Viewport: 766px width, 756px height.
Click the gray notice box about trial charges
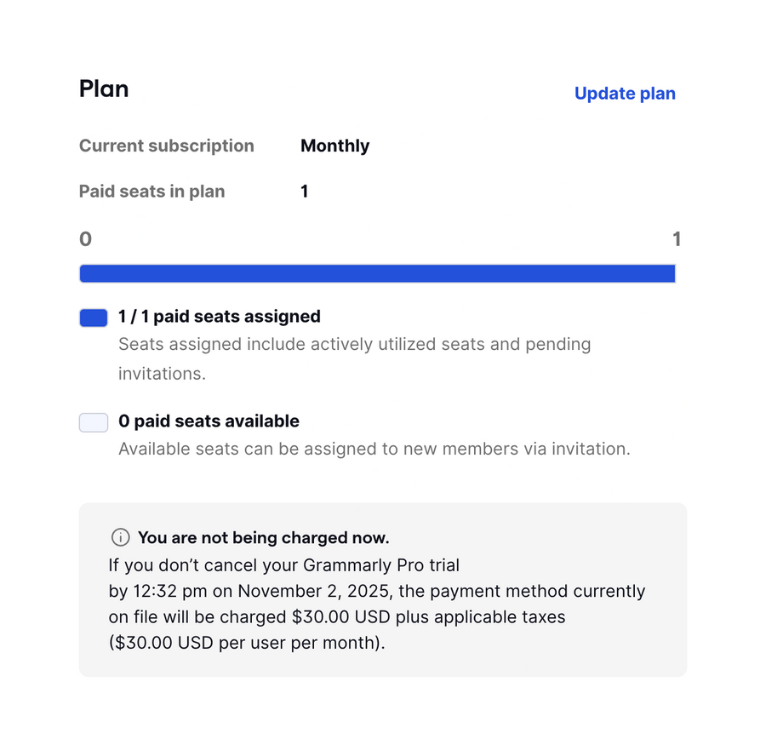[x=382, y=590]
